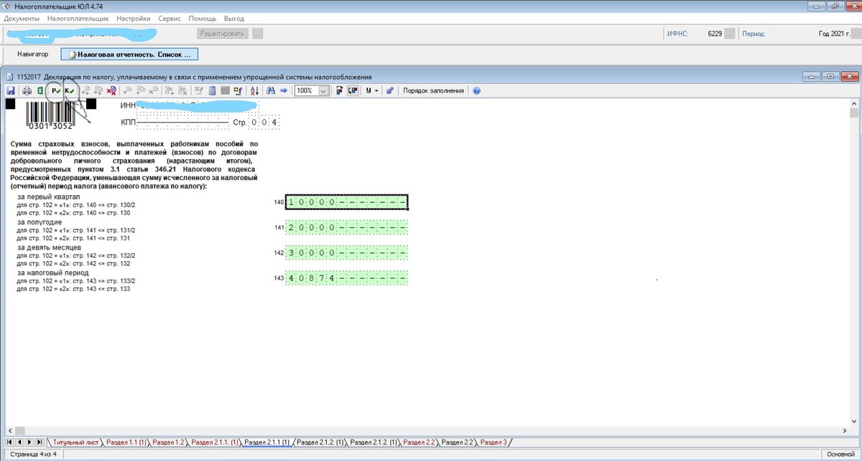Switch to the Титульный лист sheet tab
The width and height of the screenshot is (862, 461).
tap(75, 442)
